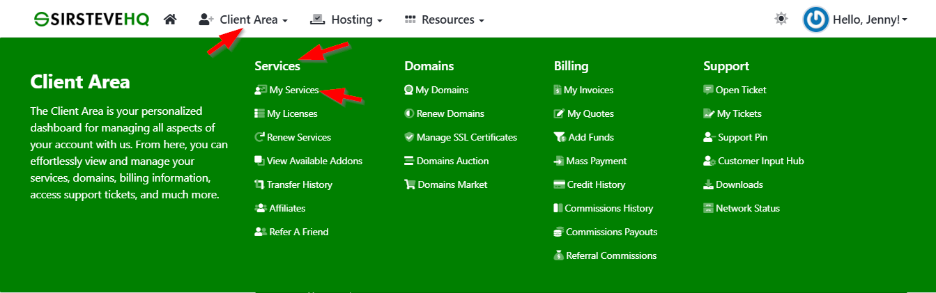Viewport: 936px width, 293px height.
Task: Click the View Available Addons icon
Action: tap(260, 161)
